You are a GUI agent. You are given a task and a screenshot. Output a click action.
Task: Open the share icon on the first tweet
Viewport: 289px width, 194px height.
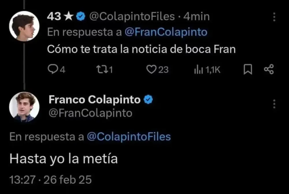[269, 69]
